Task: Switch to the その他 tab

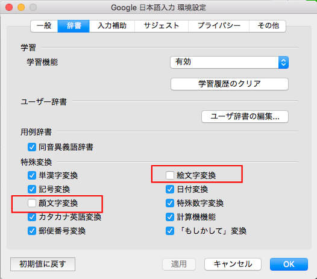Action: click(268, 26)
